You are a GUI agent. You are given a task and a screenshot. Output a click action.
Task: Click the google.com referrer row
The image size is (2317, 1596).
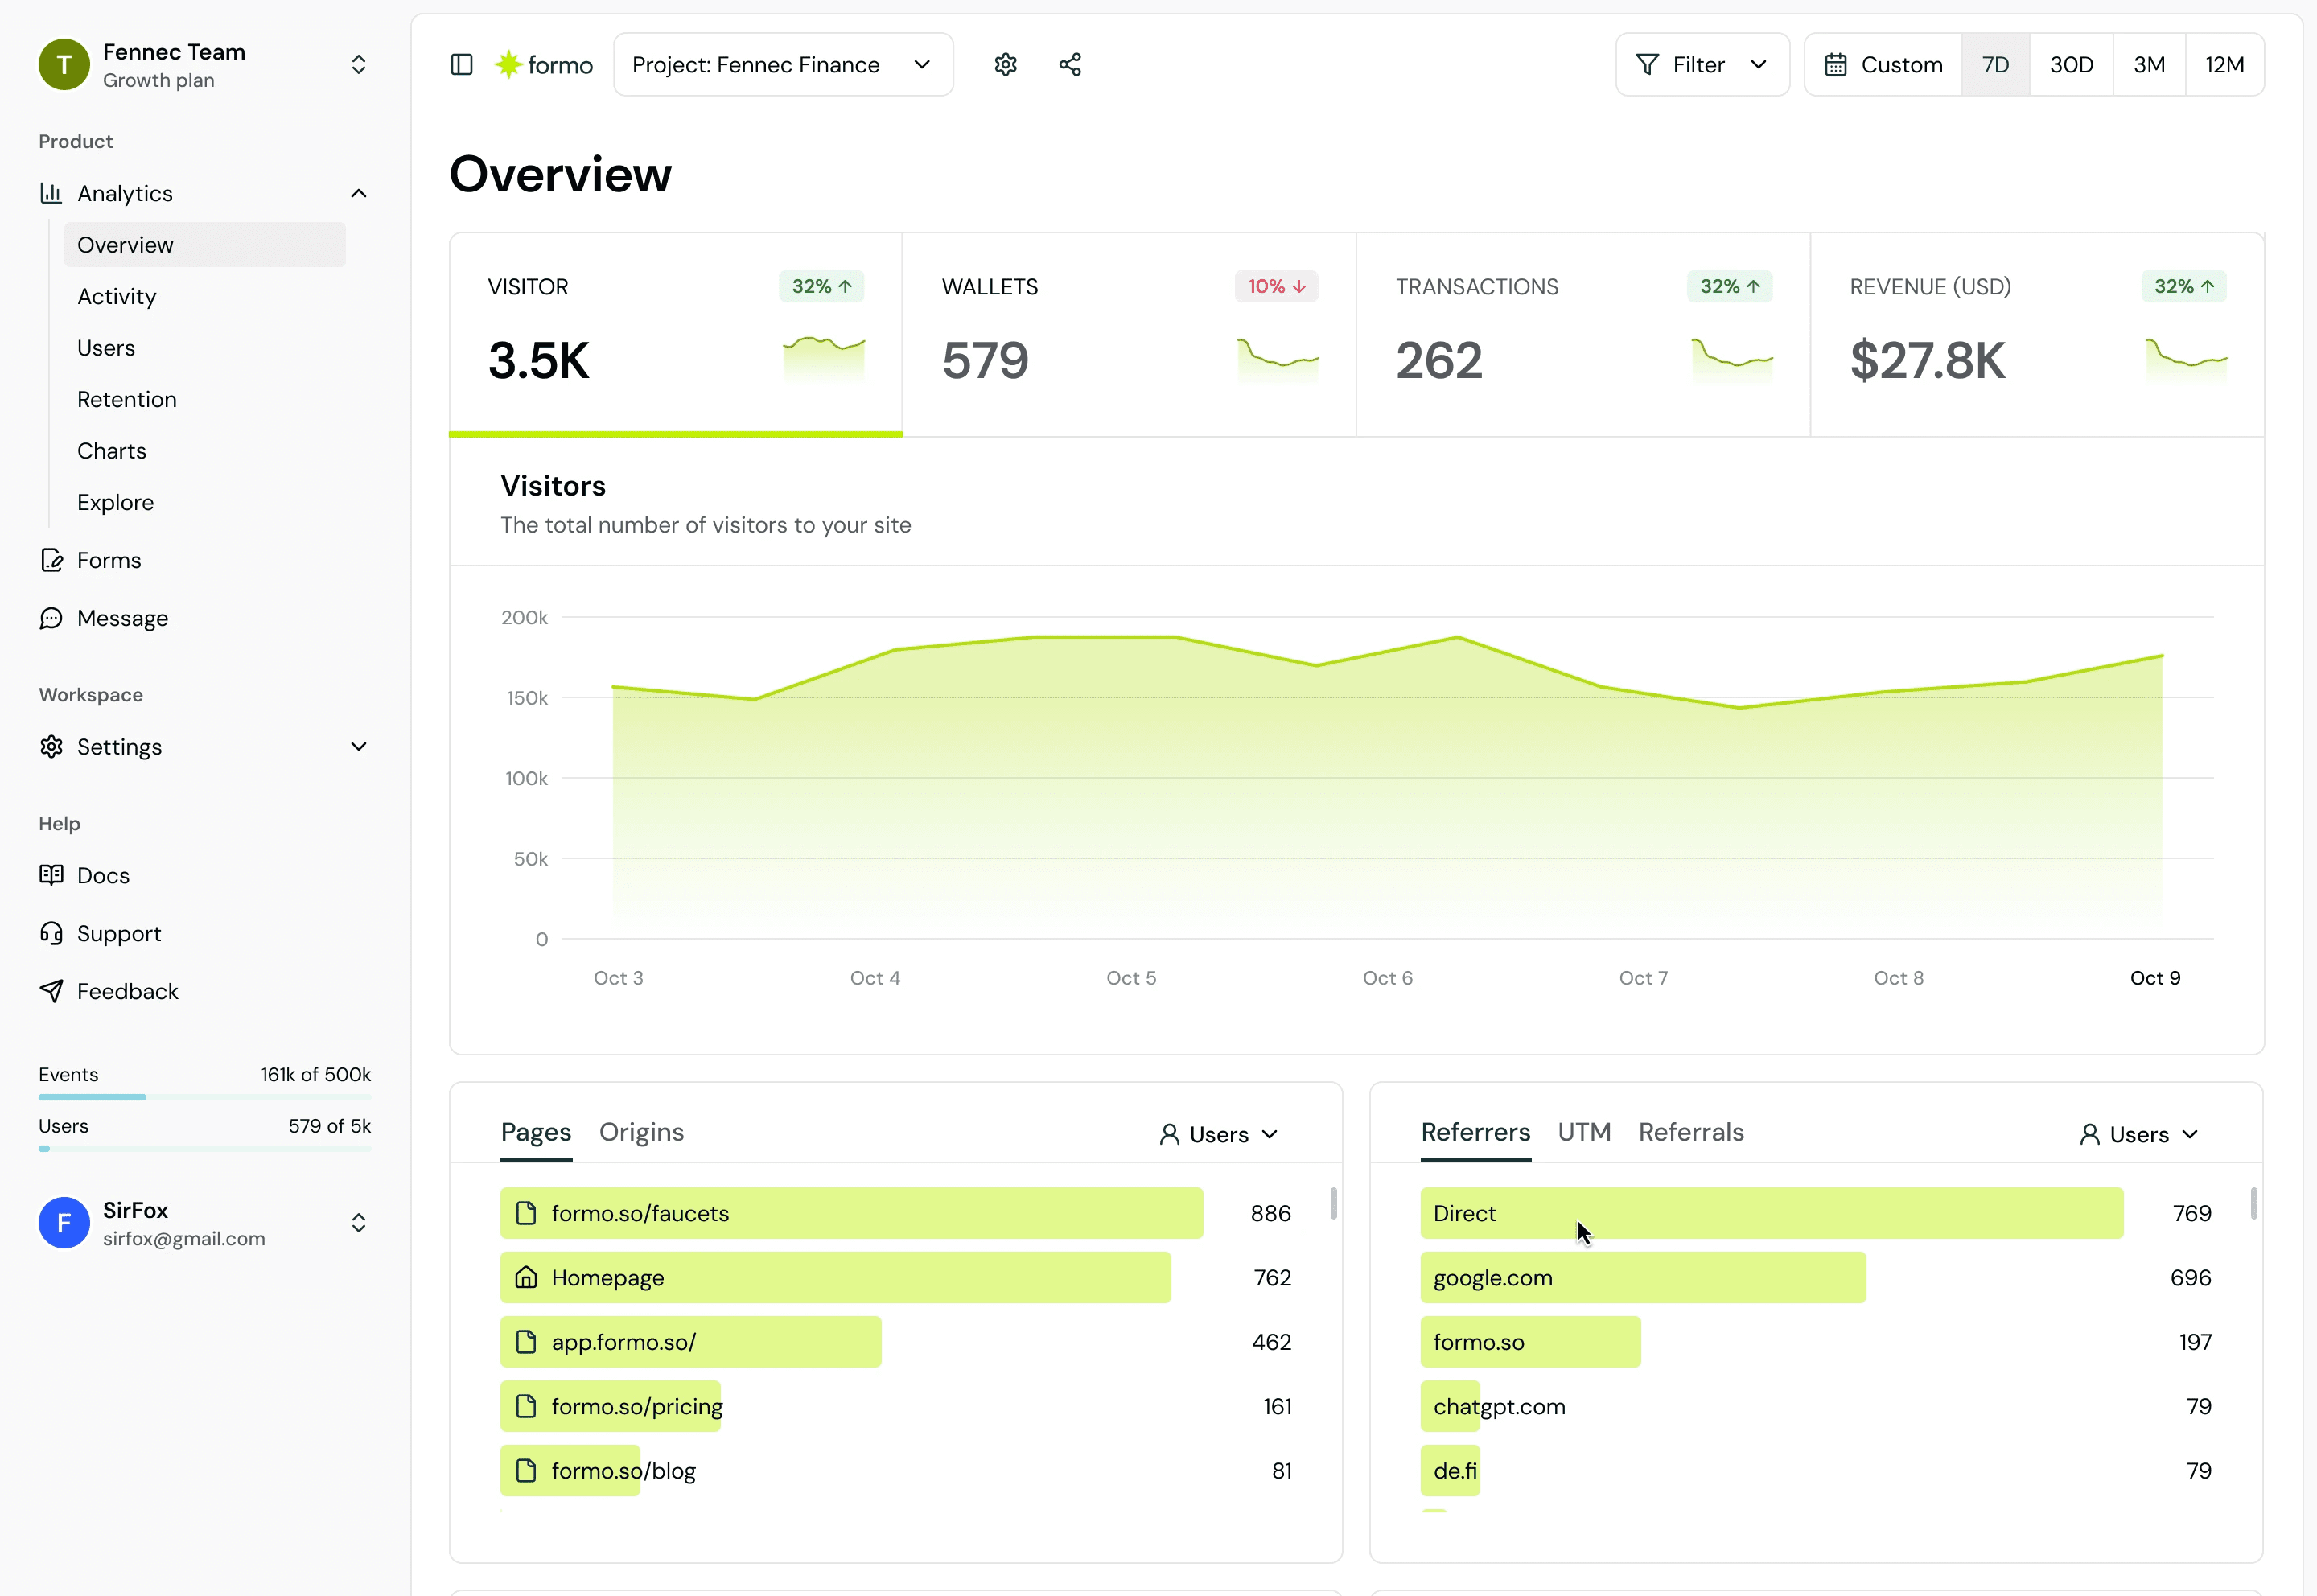1816,1278
